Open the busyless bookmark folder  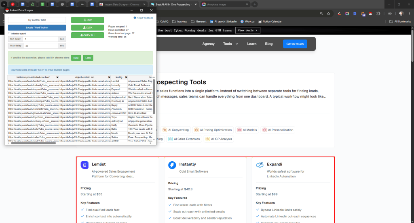(180, 22)
